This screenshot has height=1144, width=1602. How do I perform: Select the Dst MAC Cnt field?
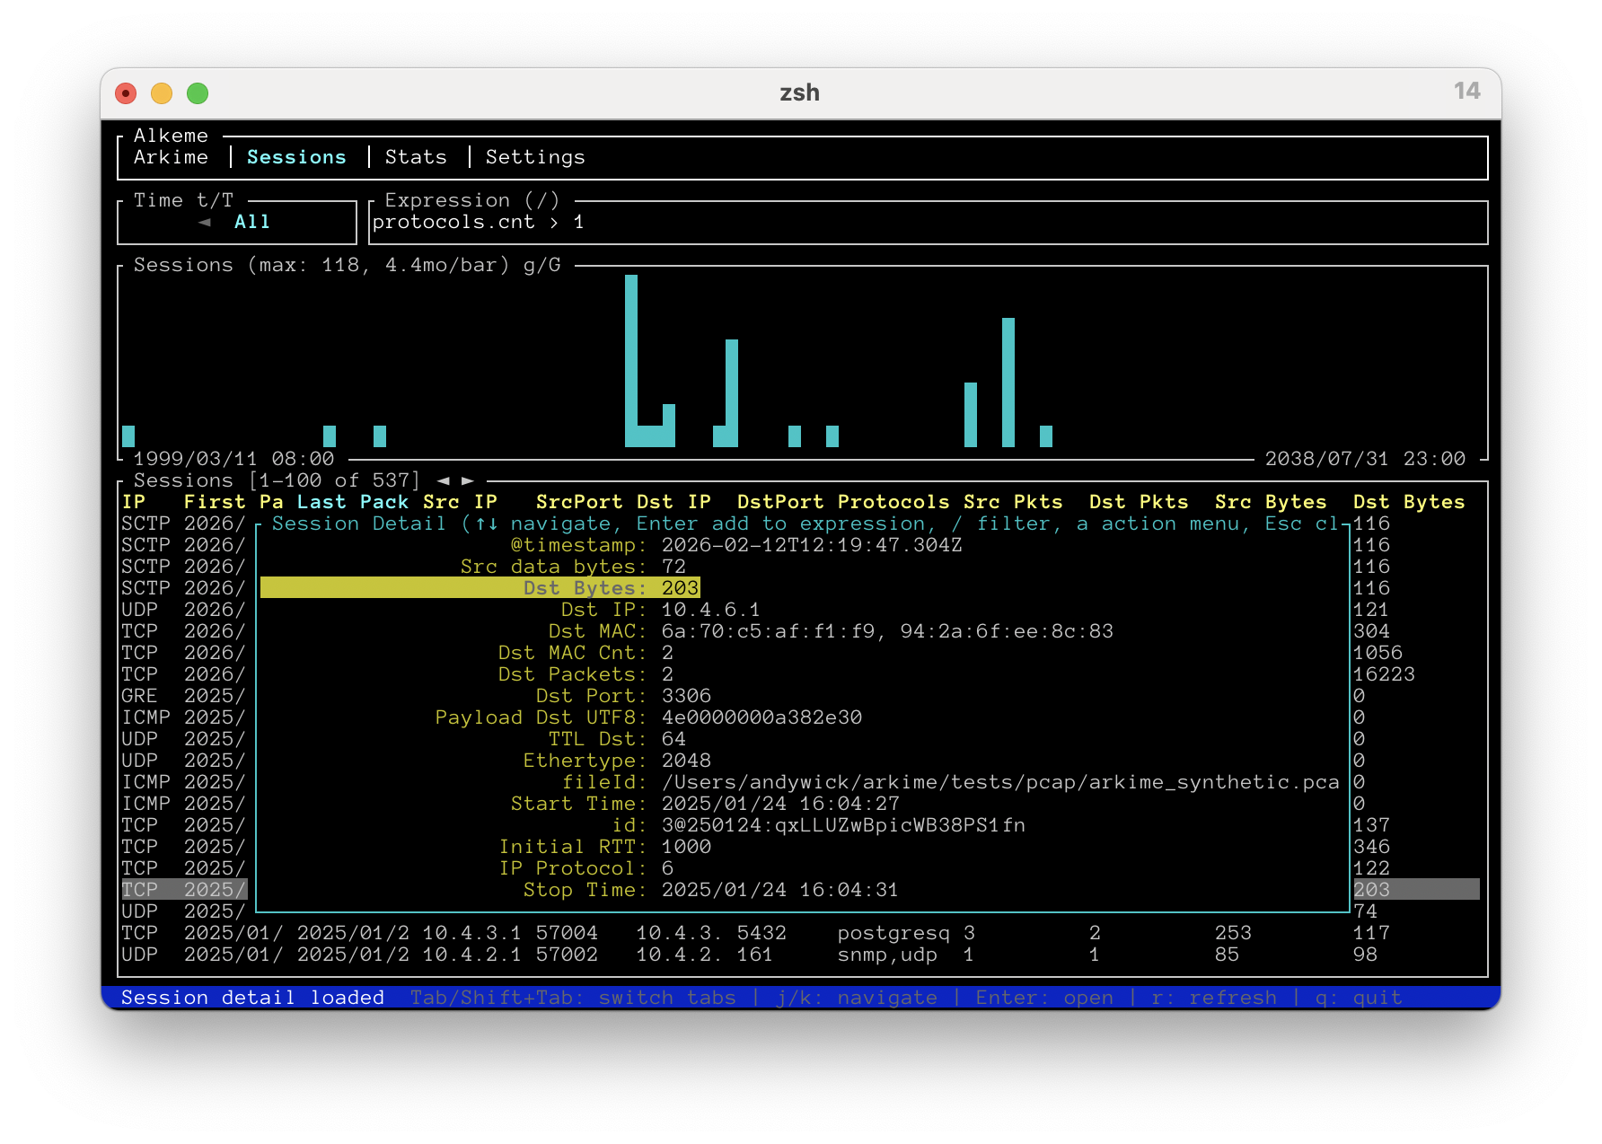click(585, 653)
